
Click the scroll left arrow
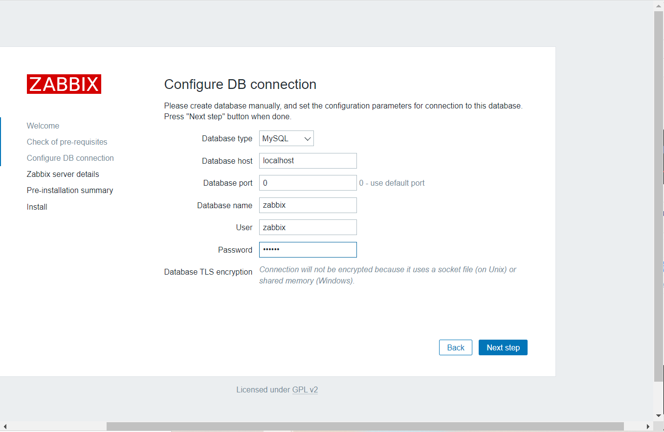pyautogui.click(x=4, y=427)
